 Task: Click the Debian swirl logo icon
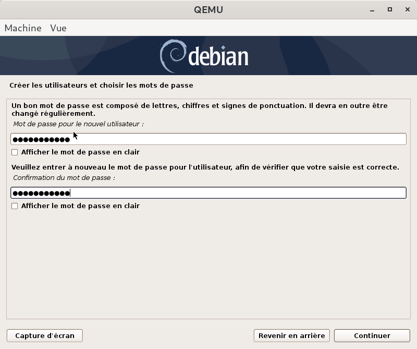[x=172, y=56]
